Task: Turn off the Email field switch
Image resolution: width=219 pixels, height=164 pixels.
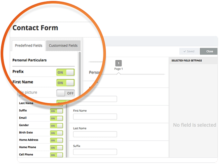Action: (x=57, y=118)
